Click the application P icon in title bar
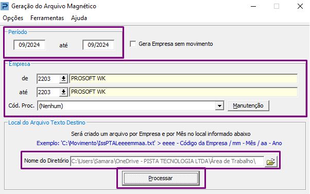Screen dimensions: 310x194 tap(5, 6)
